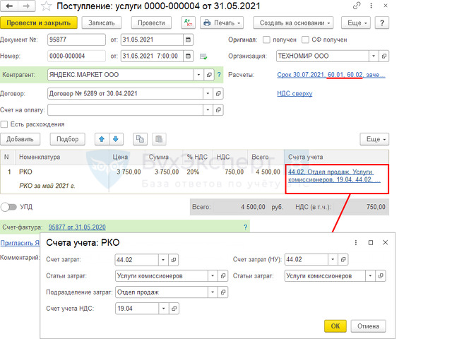452x339 pixels.
Task: Maximize the Счета учета: РКО dialog
Action: [371, 243]
